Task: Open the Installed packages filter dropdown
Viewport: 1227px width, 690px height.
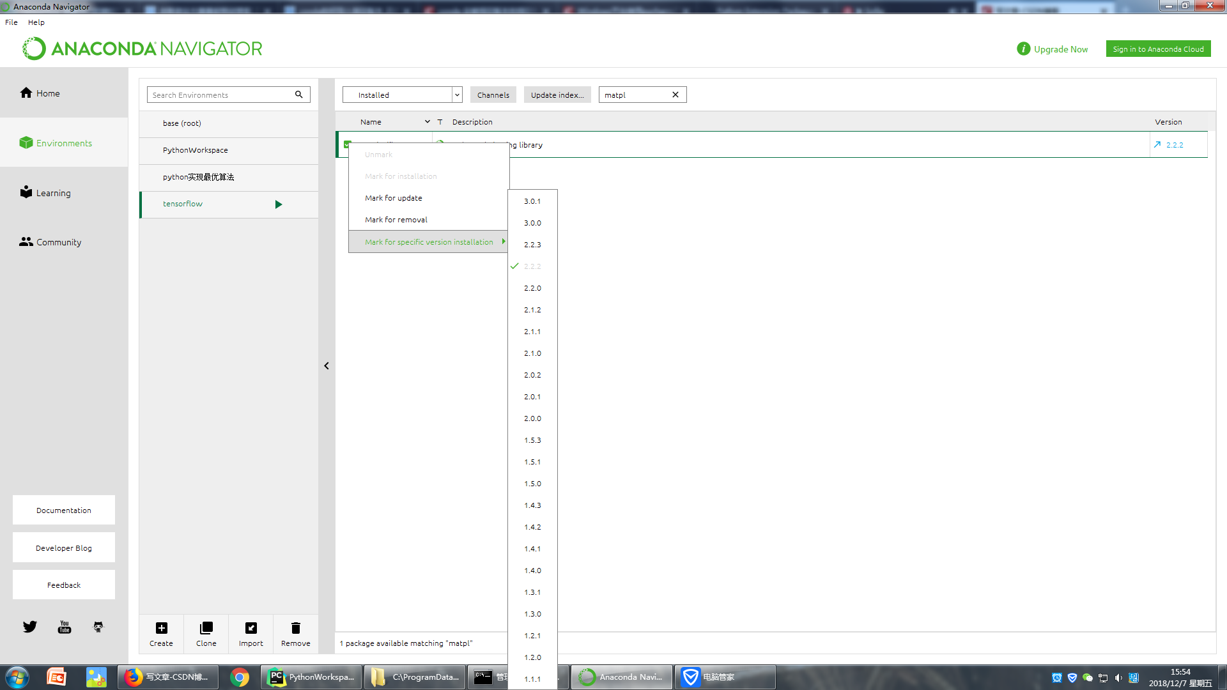Action: (x=457, y=95)
